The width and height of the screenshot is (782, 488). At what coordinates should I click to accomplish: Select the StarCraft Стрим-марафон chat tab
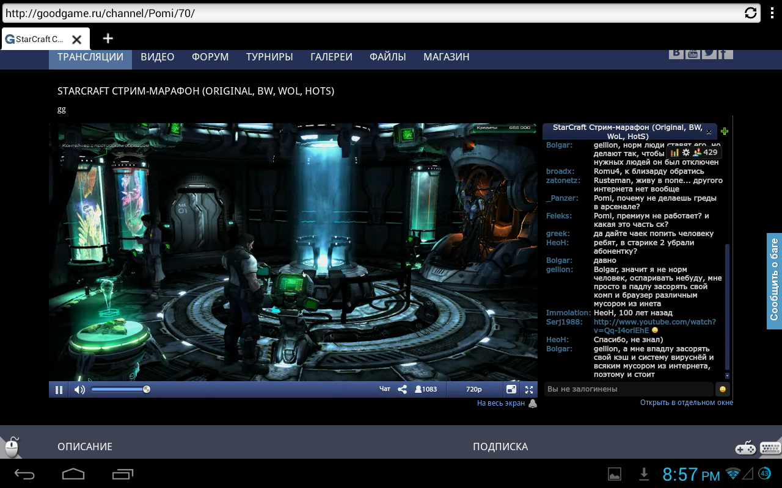[627, 132]
